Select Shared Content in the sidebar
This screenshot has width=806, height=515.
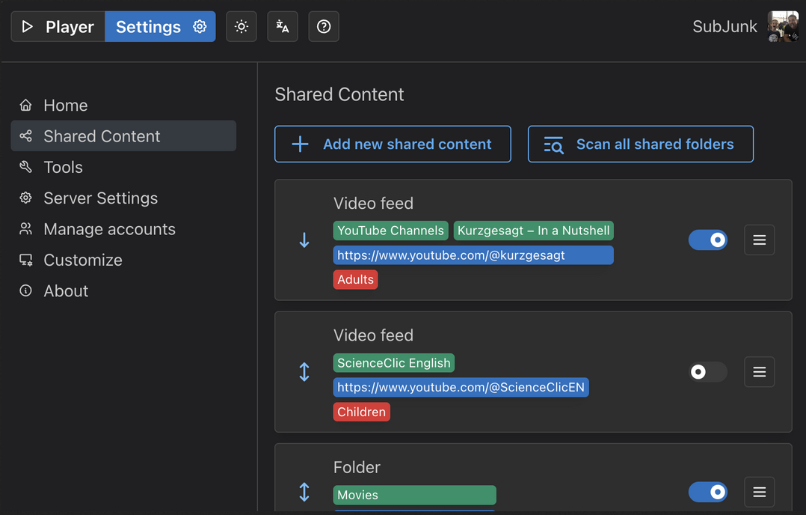(x=123, y=135)
